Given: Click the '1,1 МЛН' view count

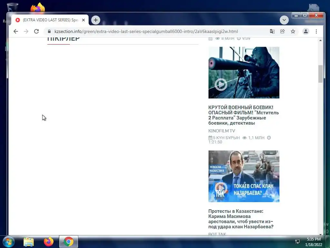Looking at the screenshot, I should [x=256, y=138].
